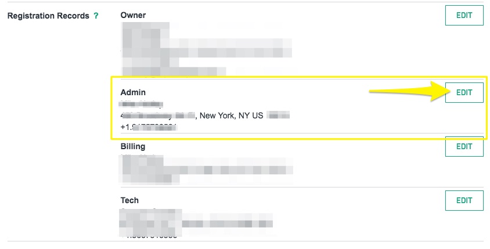Click the EDIT button for Owner record
Screen dimensions: 490x249
point(464,16)
